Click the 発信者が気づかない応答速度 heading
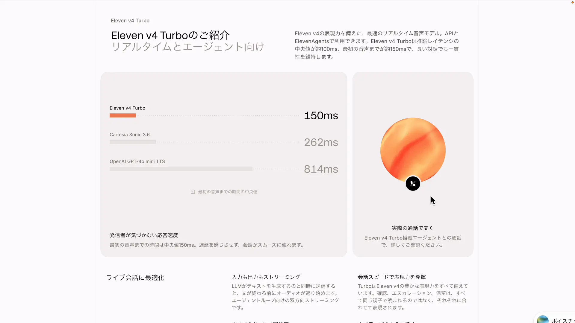 tap(144, 235)
